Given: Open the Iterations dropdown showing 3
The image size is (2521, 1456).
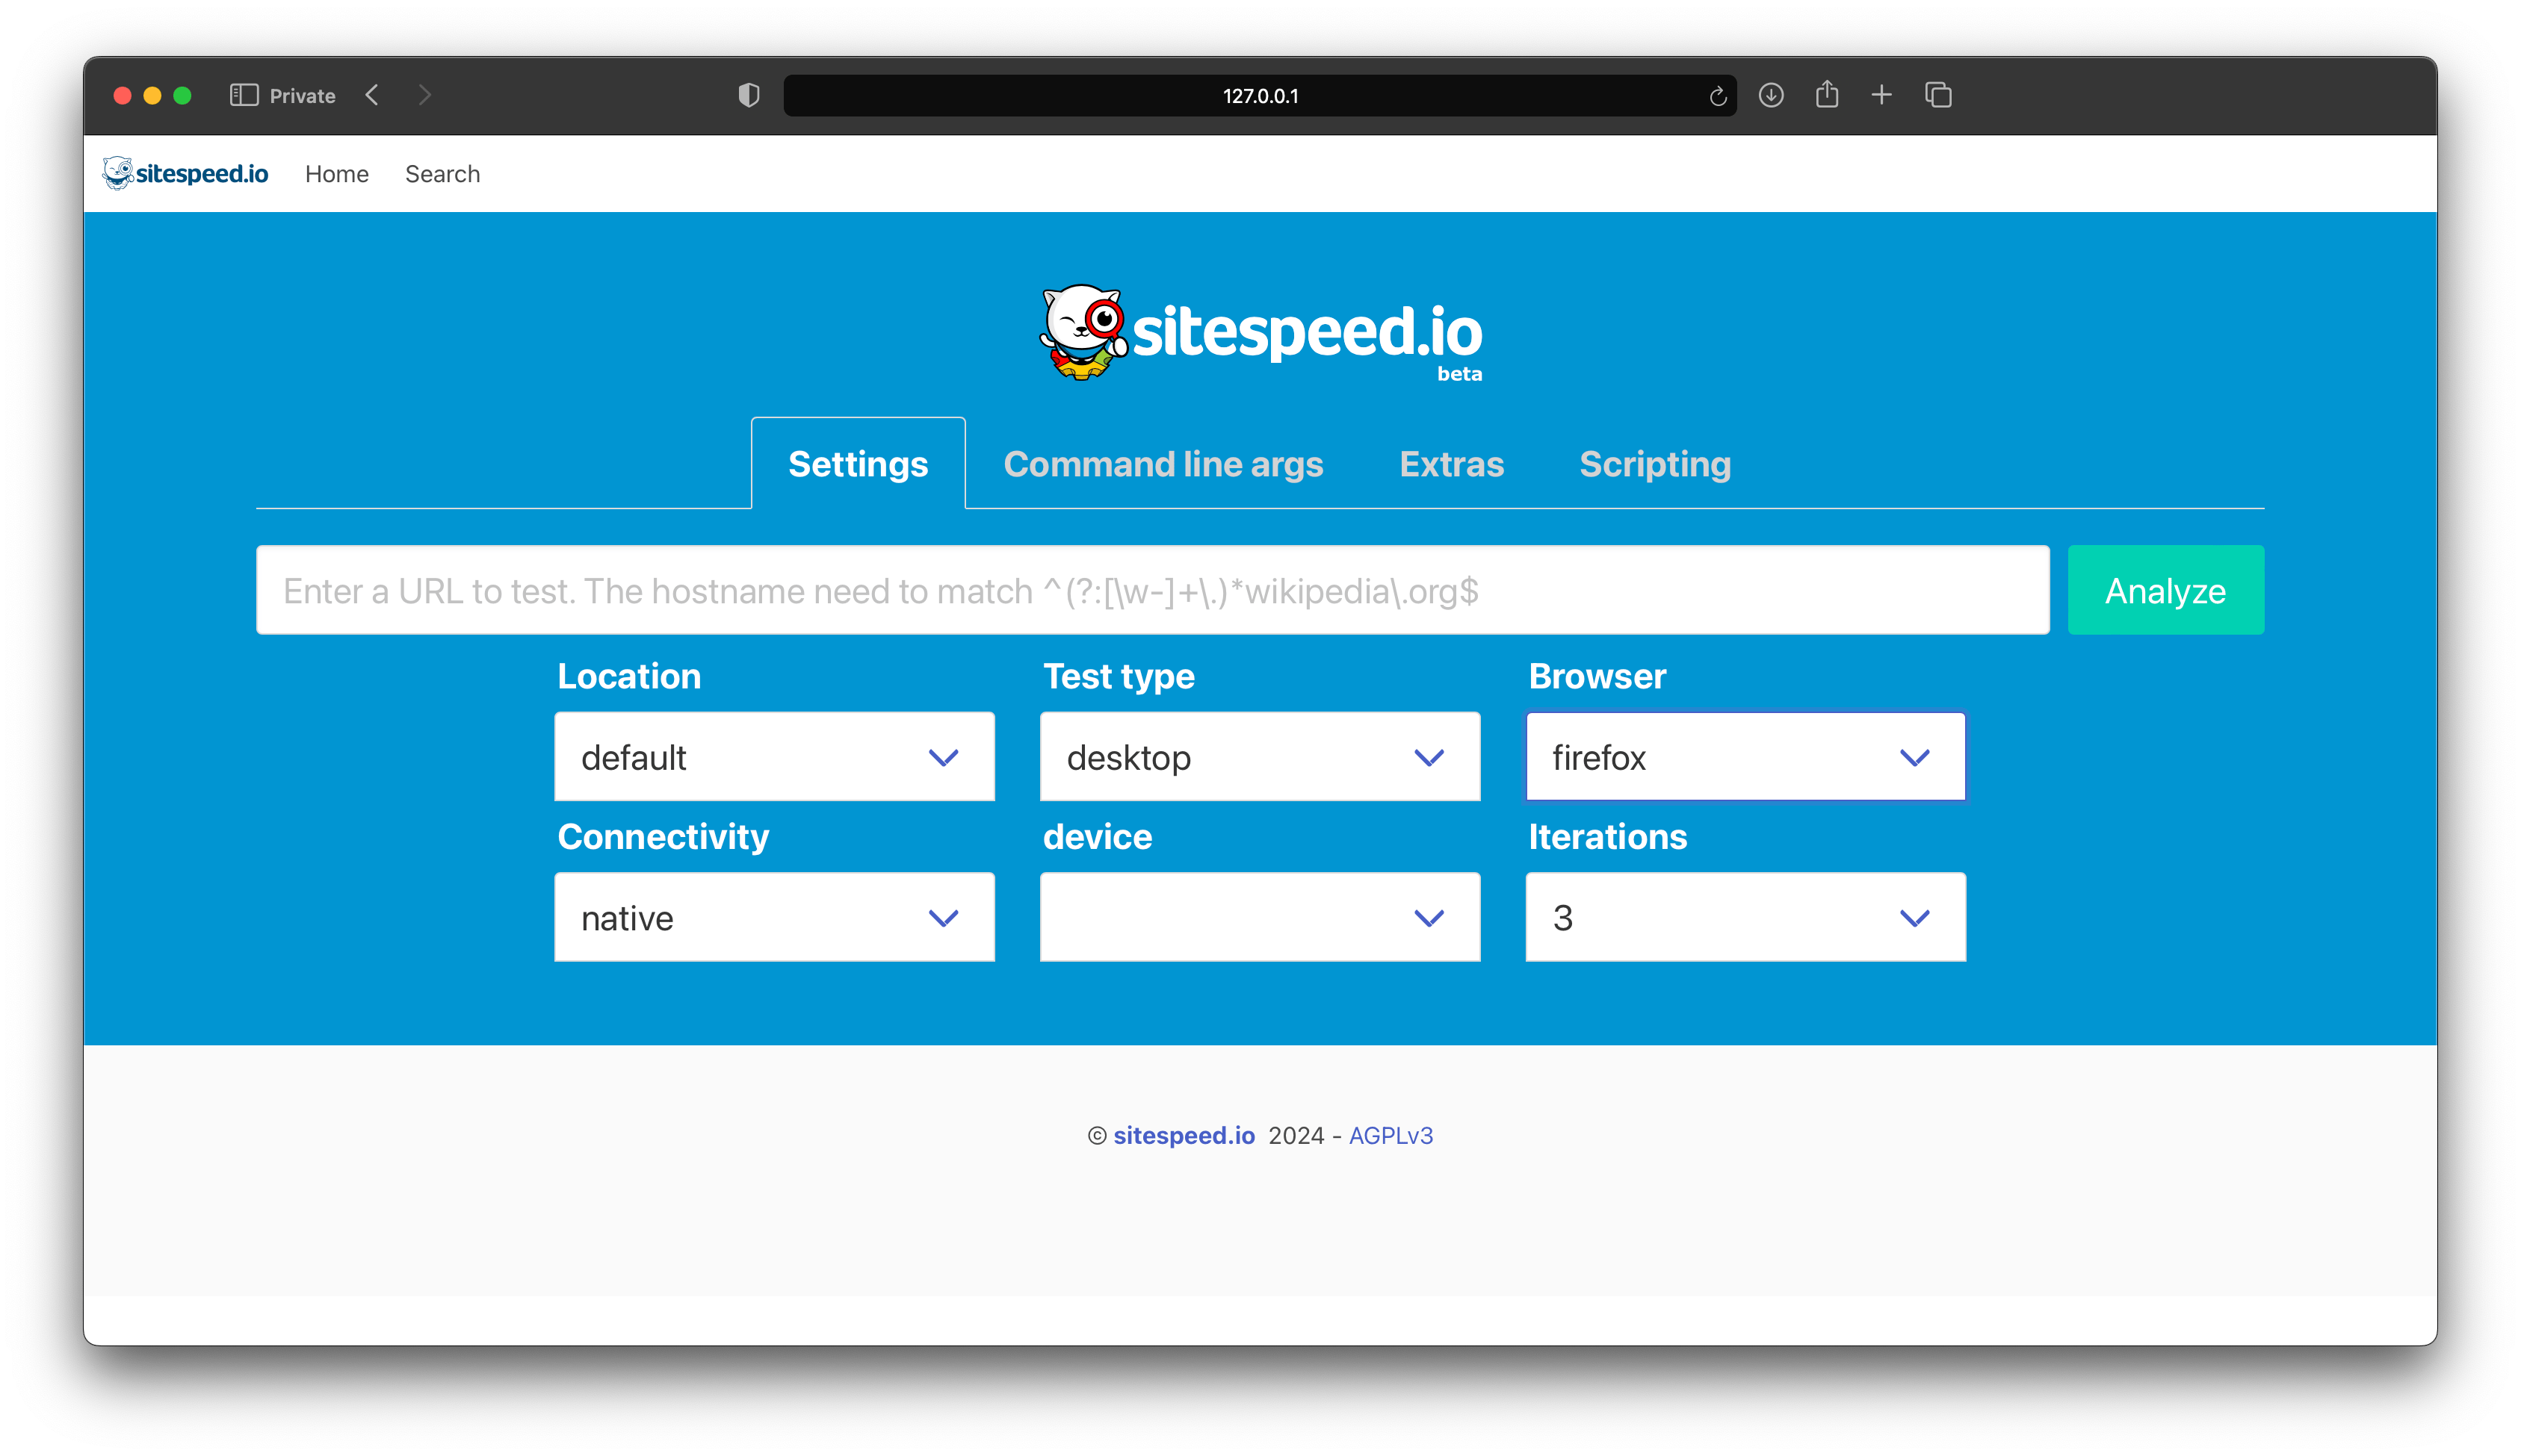Looking at the screenshot, I should [1745, 917].
